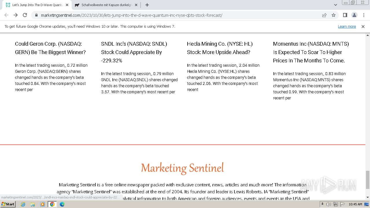Launch Microsoft Edge from the taskbar
Image resolution: width=370 pixels, height=208 pixels.
[62, 204]
